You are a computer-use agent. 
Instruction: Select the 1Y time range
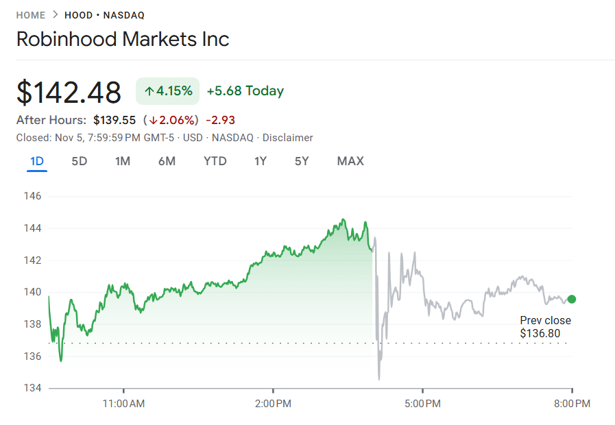pyautogui.click(x=261, y=161)
